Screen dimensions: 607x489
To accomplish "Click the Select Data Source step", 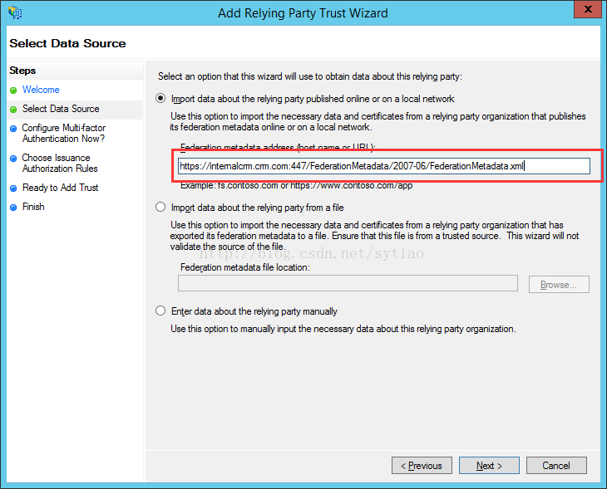I will coord(61,109).
